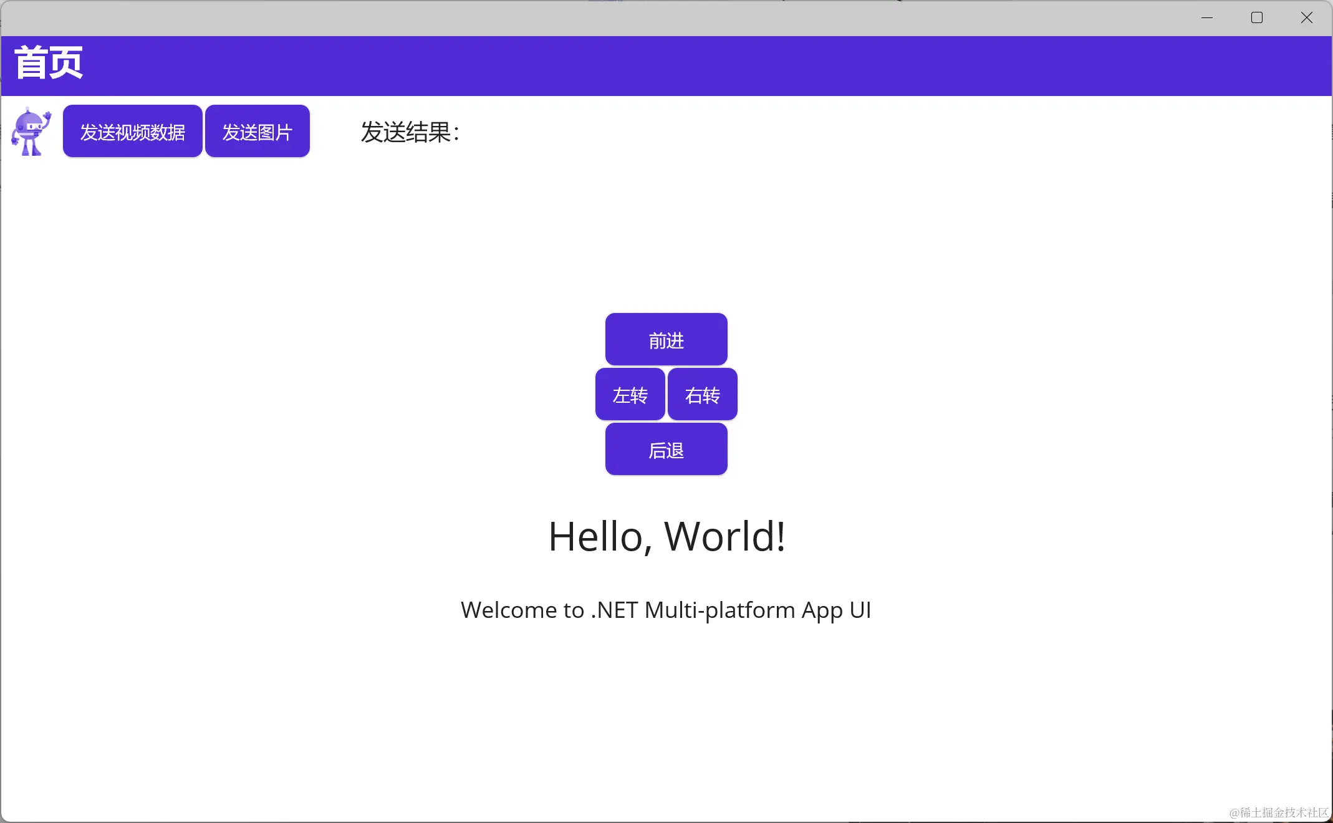Click the Welcome to .NET text line

click(x=666, y=610)
